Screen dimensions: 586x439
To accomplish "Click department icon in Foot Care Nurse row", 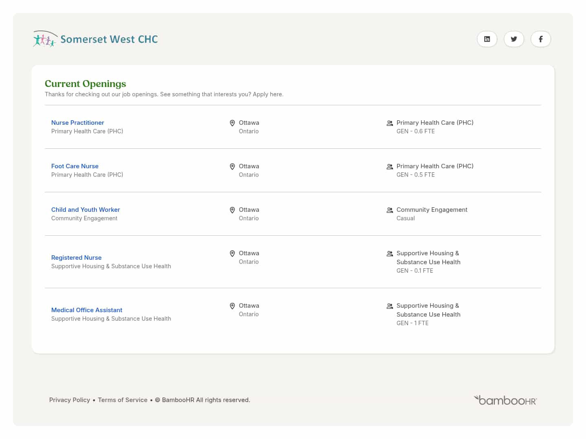I will 389,167.
